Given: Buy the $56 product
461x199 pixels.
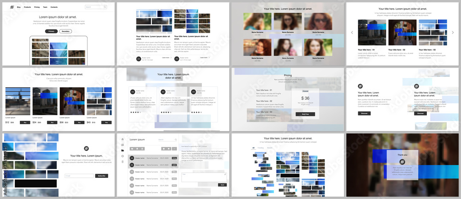Looking at the screenshot, I should point(79,122).
